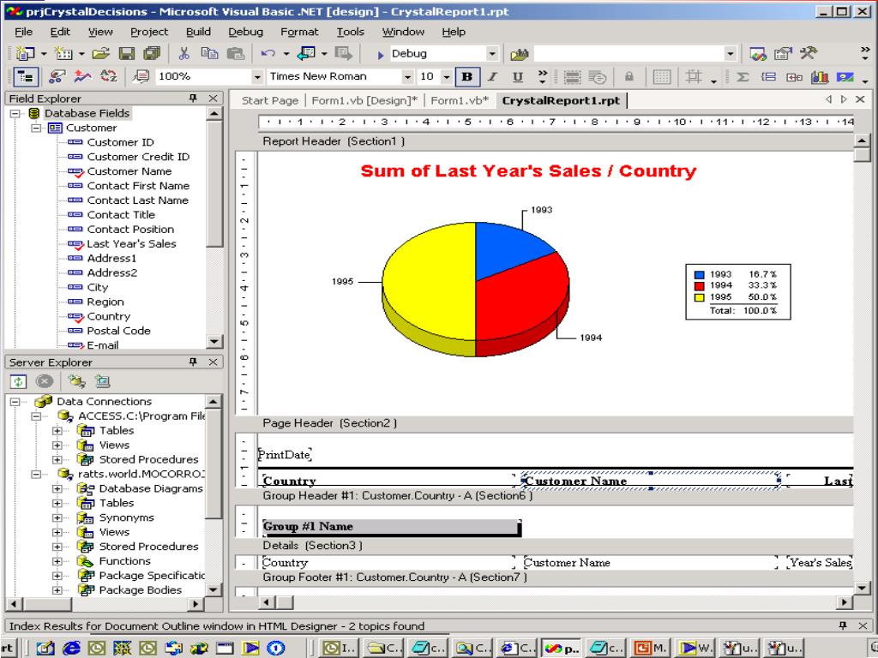Open the Debug configuration dropdown
This screenshot has height=658, width=878.
(491, 54)
